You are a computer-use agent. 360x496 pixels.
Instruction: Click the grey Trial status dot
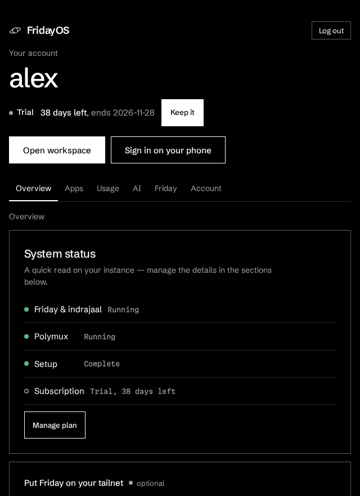[x=11, y=113]
